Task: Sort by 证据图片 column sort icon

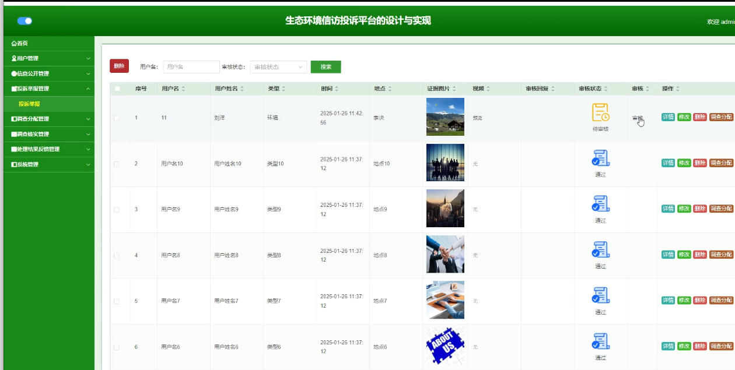Action: coord(454,89)
